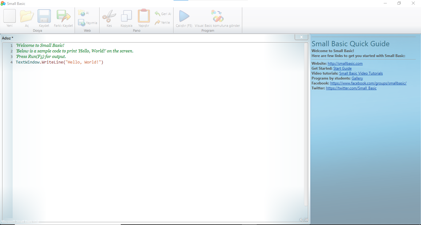421x225 pixels.
Task: Paste from clipboard with Yapıştır
Action: pos(144,18)
